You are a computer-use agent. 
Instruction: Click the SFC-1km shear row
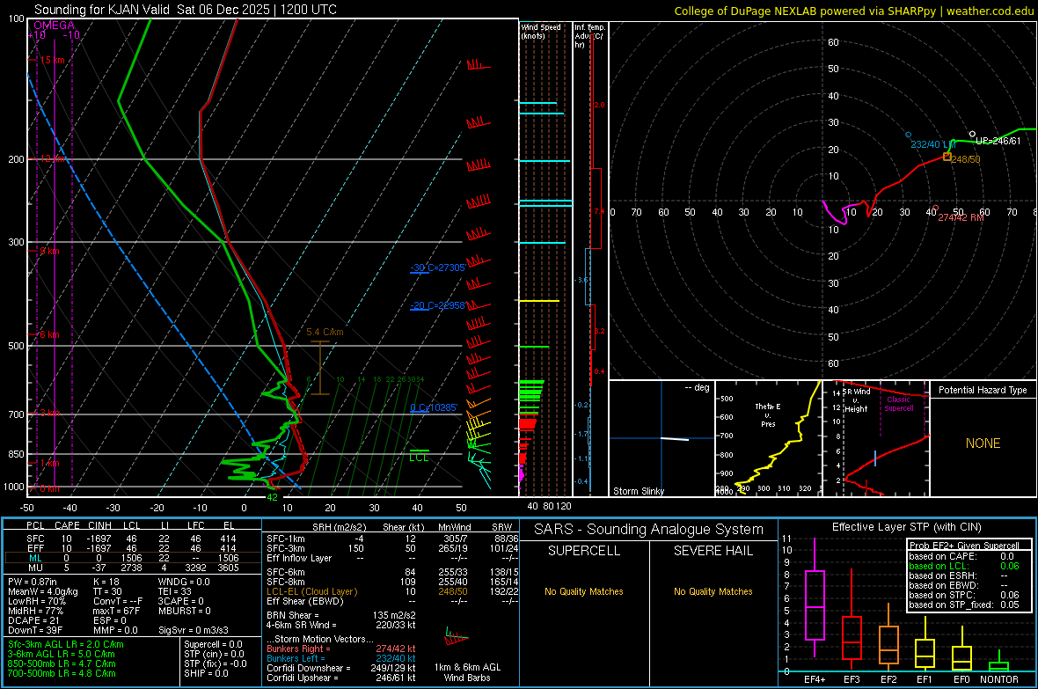coord(392,539)
